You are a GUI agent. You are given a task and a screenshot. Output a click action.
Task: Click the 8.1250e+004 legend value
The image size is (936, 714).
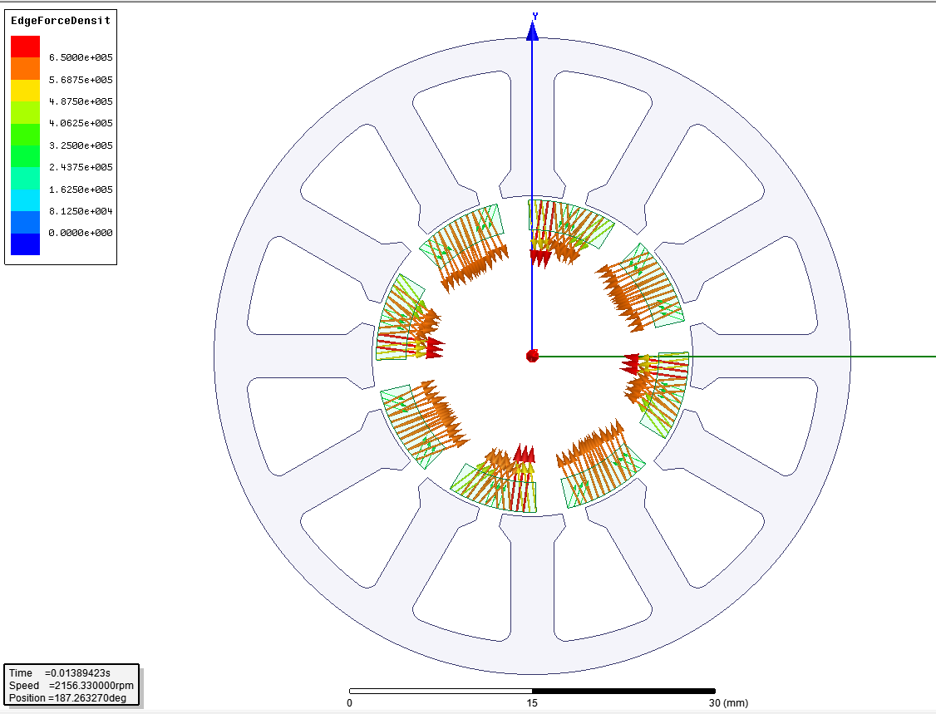tap(81, 211)
